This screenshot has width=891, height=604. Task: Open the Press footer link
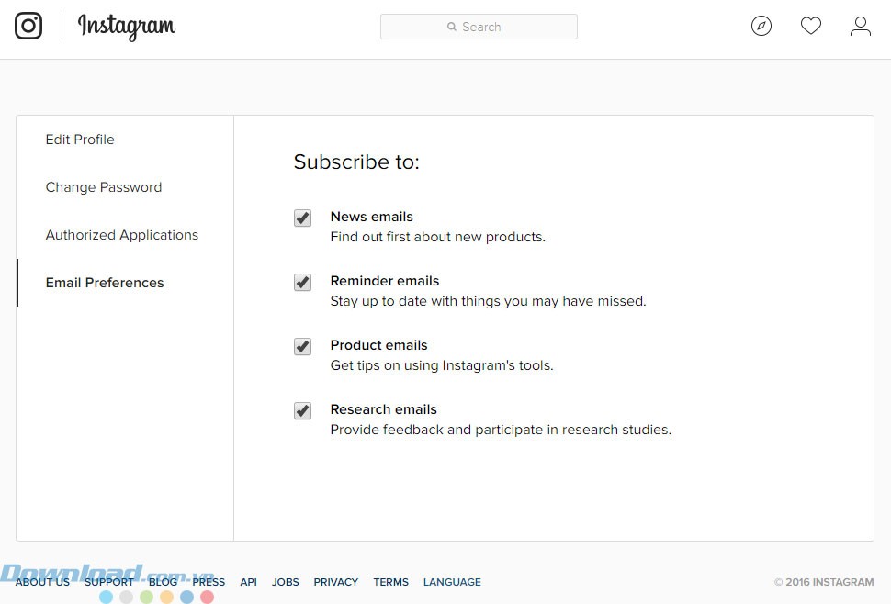pyautogui.click(x=209, y=582)
